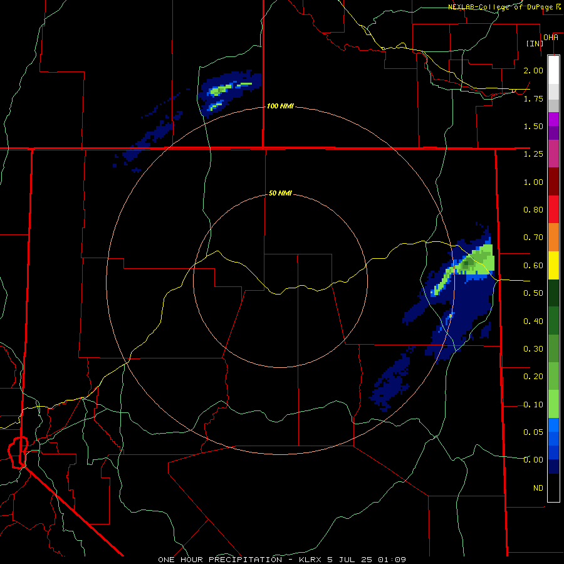564x564 pixels.
Task: Click the "100 NMI" range ring label
Action: (280, 106)
